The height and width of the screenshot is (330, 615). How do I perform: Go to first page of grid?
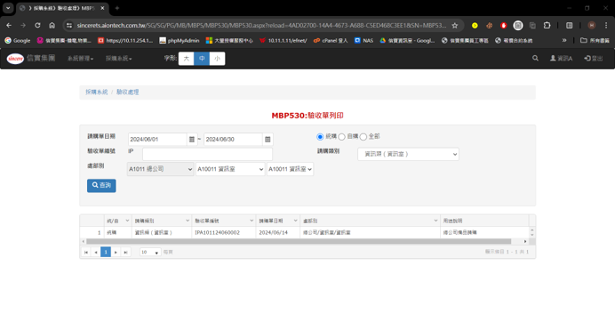[86, 253]
